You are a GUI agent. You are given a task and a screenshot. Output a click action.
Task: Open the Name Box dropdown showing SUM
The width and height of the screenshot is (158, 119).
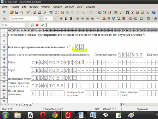click(x=26, y=25)
